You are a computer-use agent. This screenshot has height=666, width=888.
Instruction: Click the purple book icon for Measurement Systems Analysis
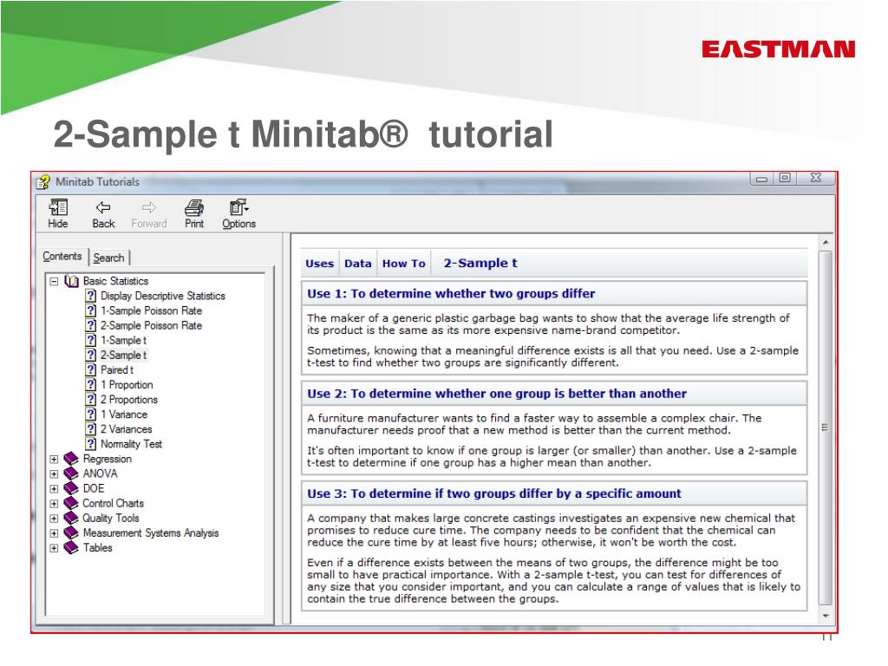point(71,533)
